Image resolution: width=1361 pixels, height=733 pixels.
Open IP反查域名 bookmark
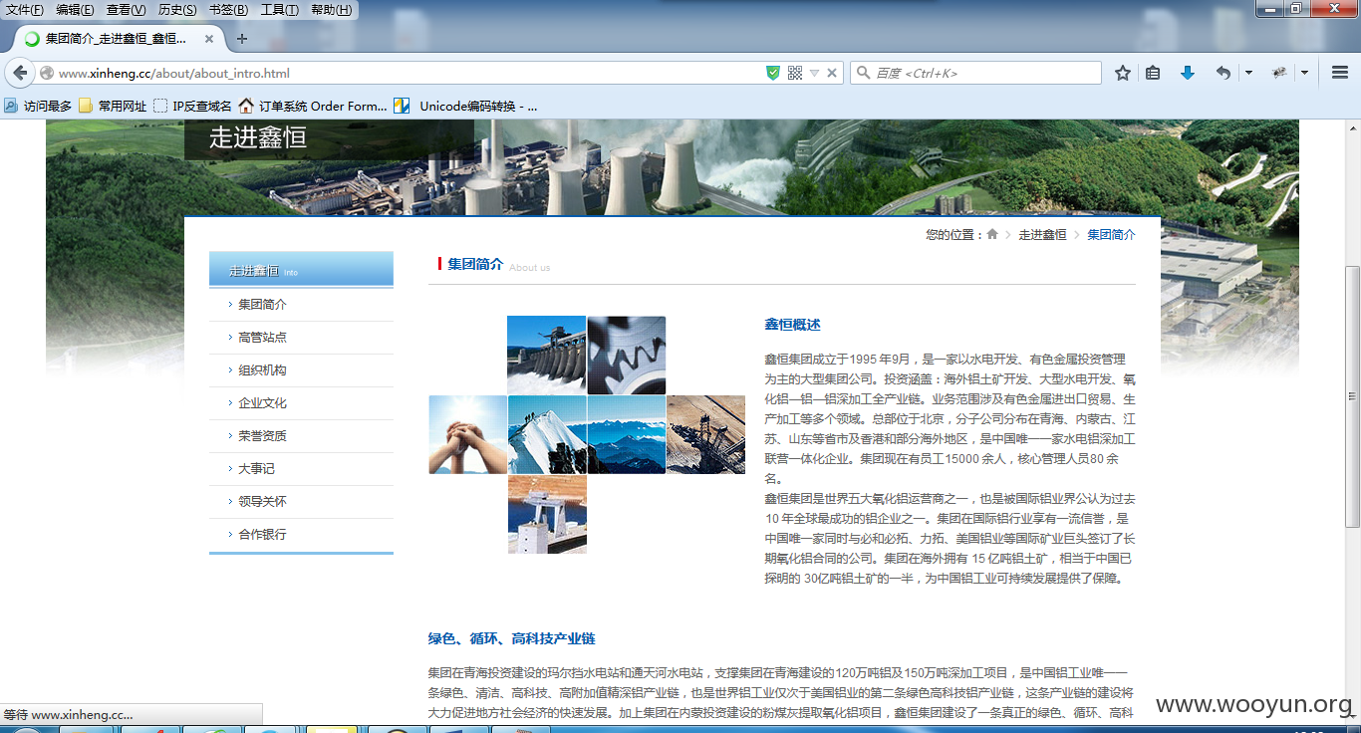[x=193, y=106]
